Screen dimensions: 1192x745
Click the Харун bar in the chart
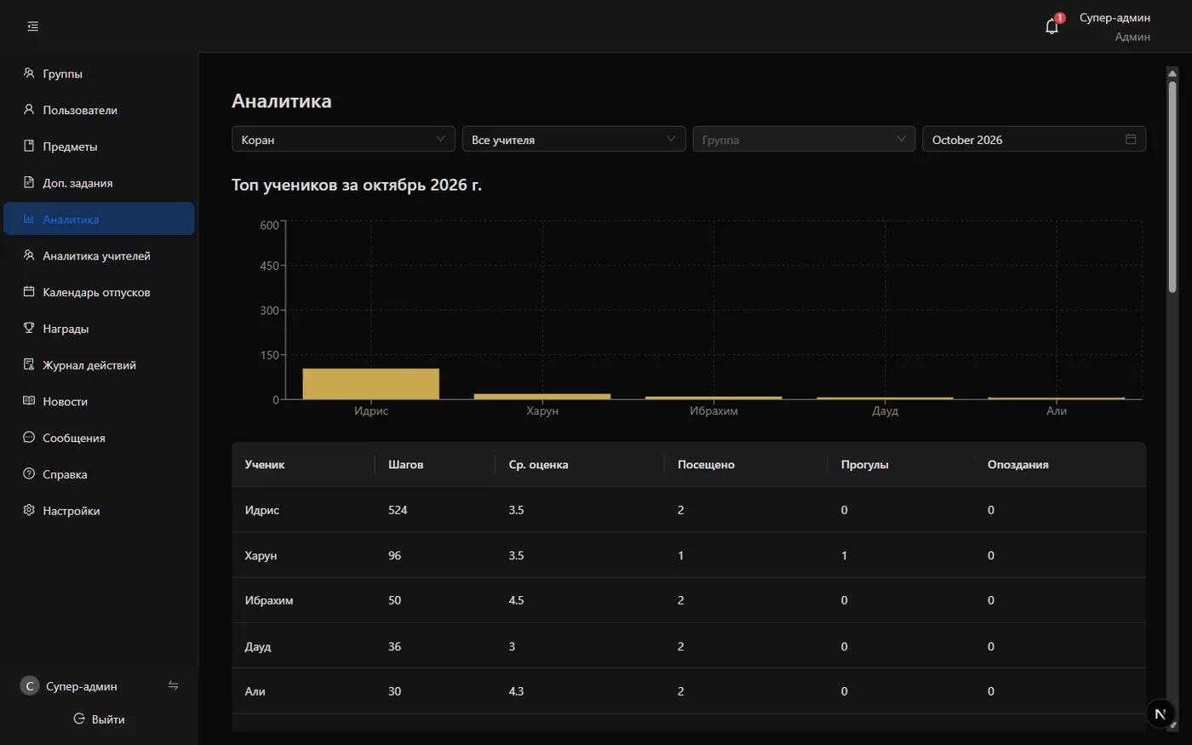542,397
